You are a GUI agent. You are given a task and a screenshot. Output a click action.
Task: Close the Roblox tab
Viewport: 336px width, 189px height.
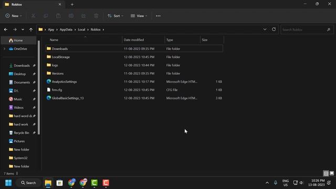[60, 5]
